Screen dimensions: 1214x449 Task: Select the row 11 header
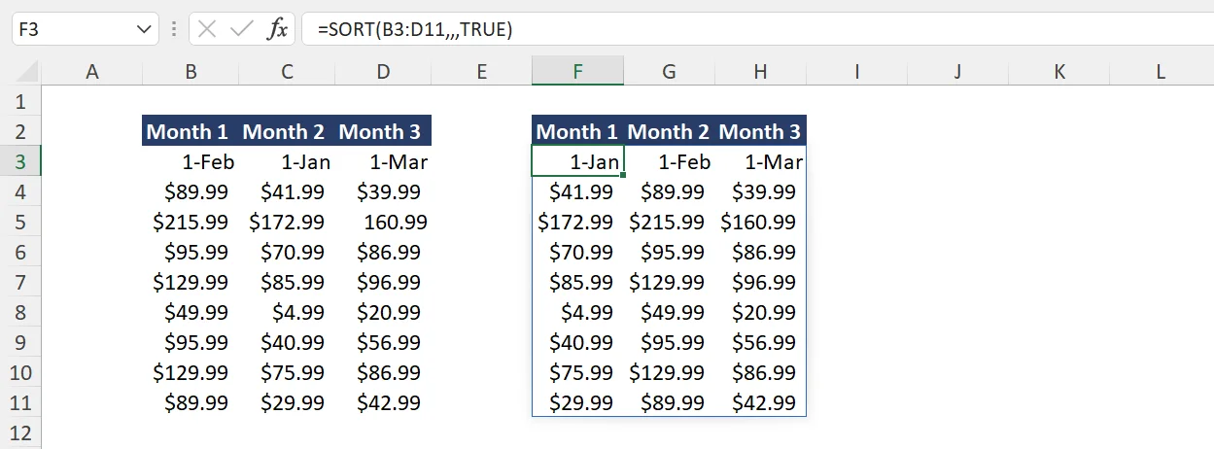[22, 402]
